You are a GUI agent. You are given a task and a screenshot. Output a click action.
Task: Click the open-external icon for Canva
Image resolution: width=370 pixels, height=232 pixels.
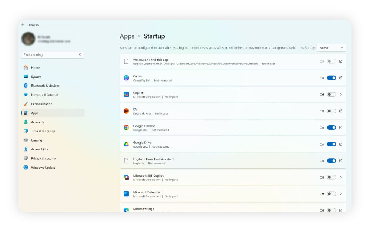341,78
